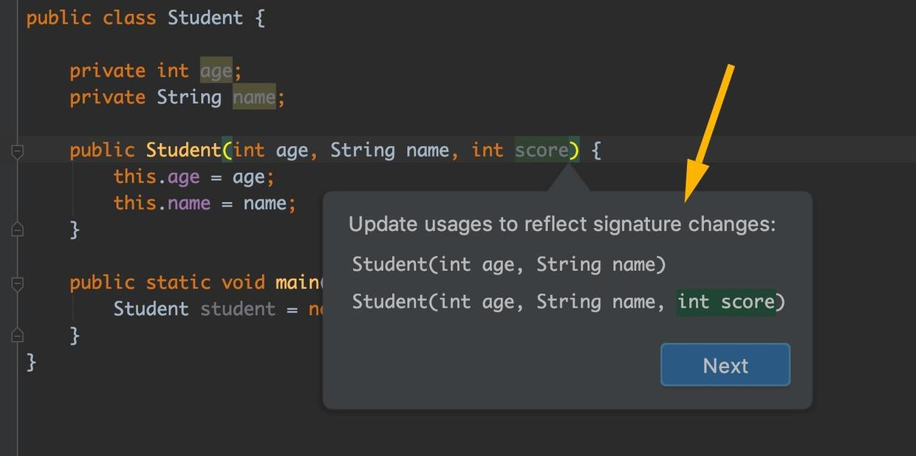This screenshot has width=916, height=456.
Task: Click the closing brace of the Student class
Action: pos(31,362)
